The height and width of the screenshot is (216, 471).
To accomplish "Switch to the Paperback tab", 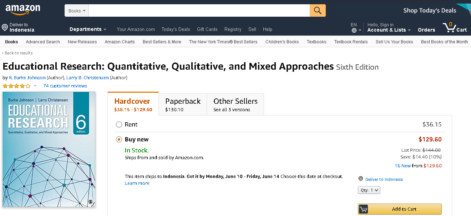I will coord(183,104).
